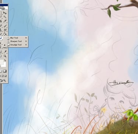Click the Adobe Online image atop toolbox
The image size is (138, 134).
coord(4,8)
